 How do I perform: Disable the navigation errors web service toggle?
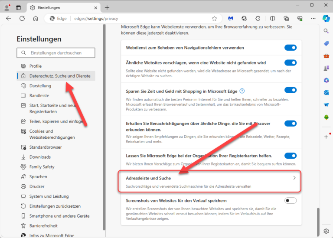[291, 48]
